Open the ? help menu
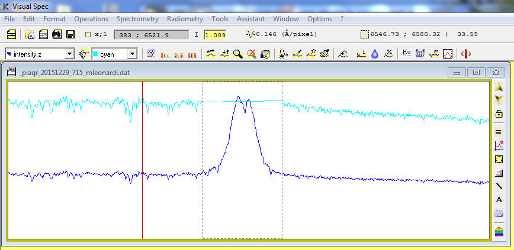Screen dimensions: 514x250 [342, 19]
